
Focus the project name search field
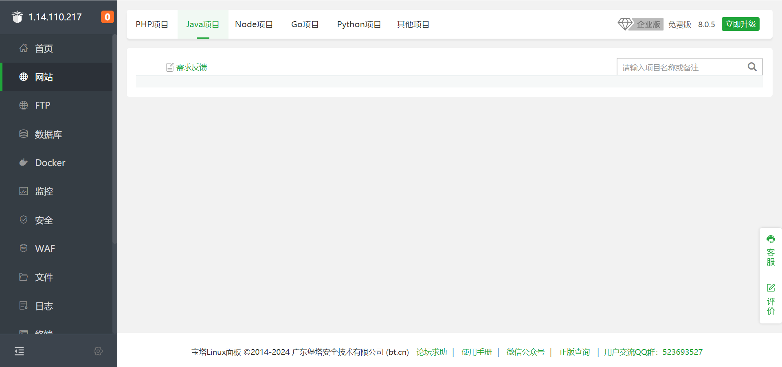click(x=690, y=67)
